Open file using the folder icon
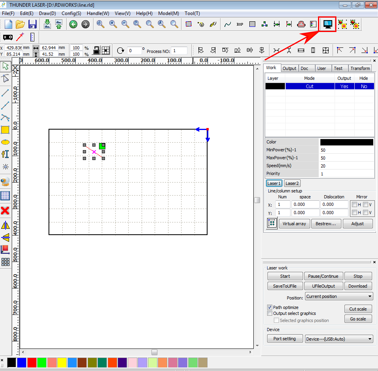The width and height of the screenshot is (378, 371). click(20, 24)
